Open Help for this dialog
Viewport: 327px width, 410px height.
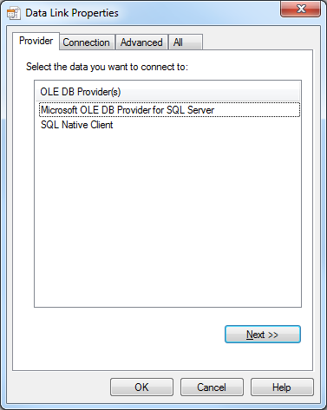pyautogui.click(x=282, y=387)
